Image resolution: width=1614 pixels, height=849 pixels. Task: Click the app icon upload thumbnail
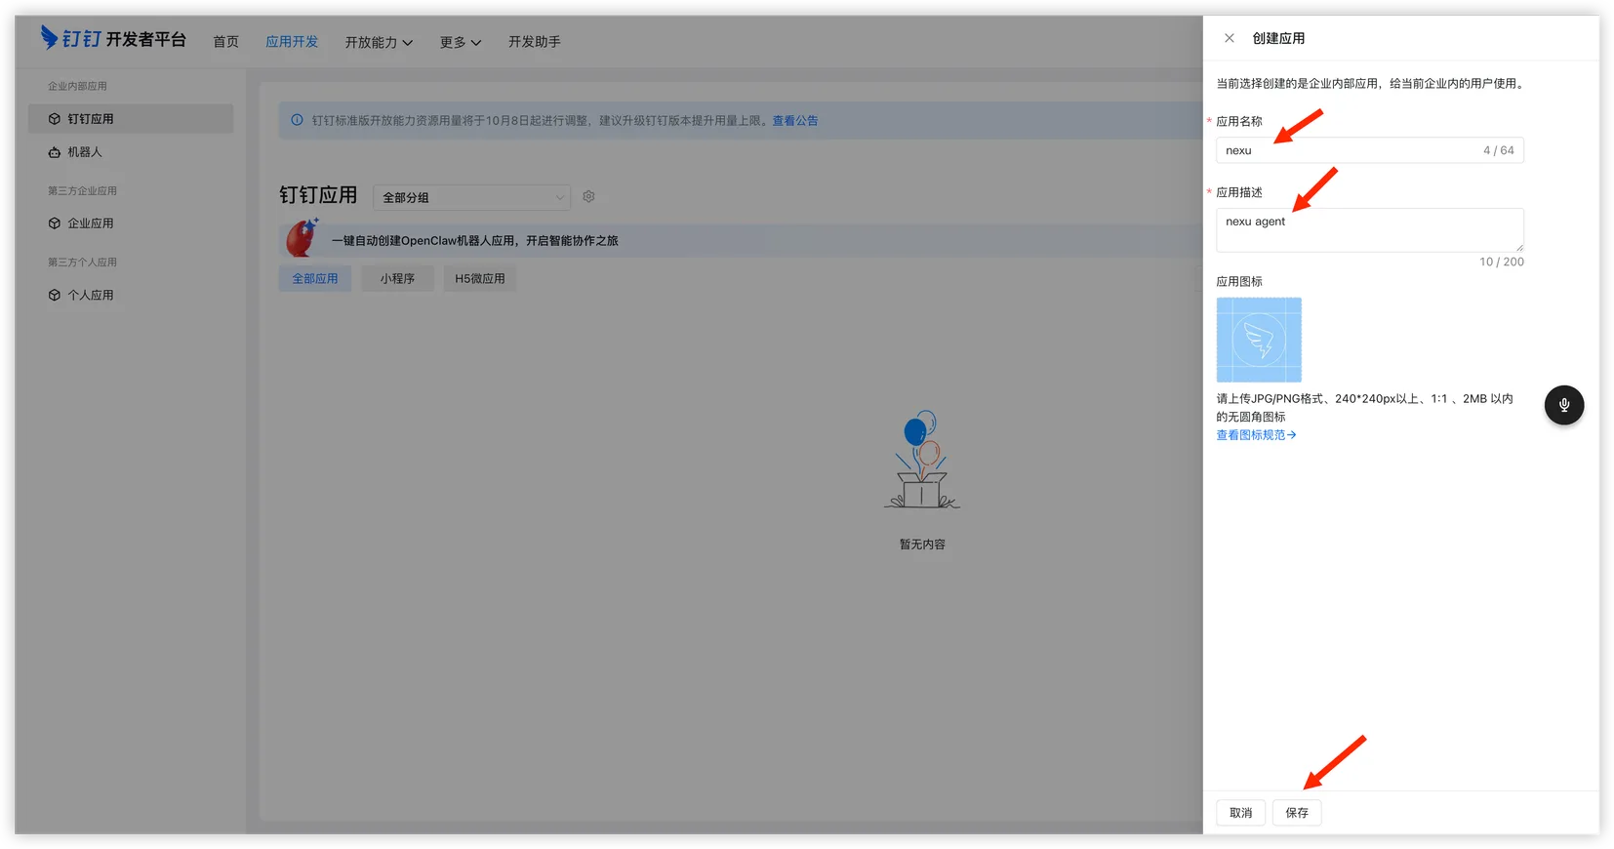tap(1258, 340)
